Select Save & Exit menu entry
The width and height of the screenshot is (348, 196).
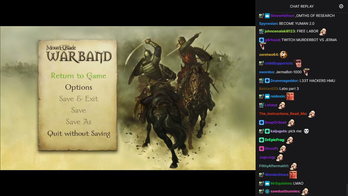coord(79,99)
